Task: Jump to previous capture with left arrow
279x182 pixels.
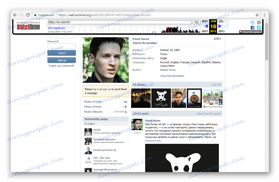Action: click(206, 26)
